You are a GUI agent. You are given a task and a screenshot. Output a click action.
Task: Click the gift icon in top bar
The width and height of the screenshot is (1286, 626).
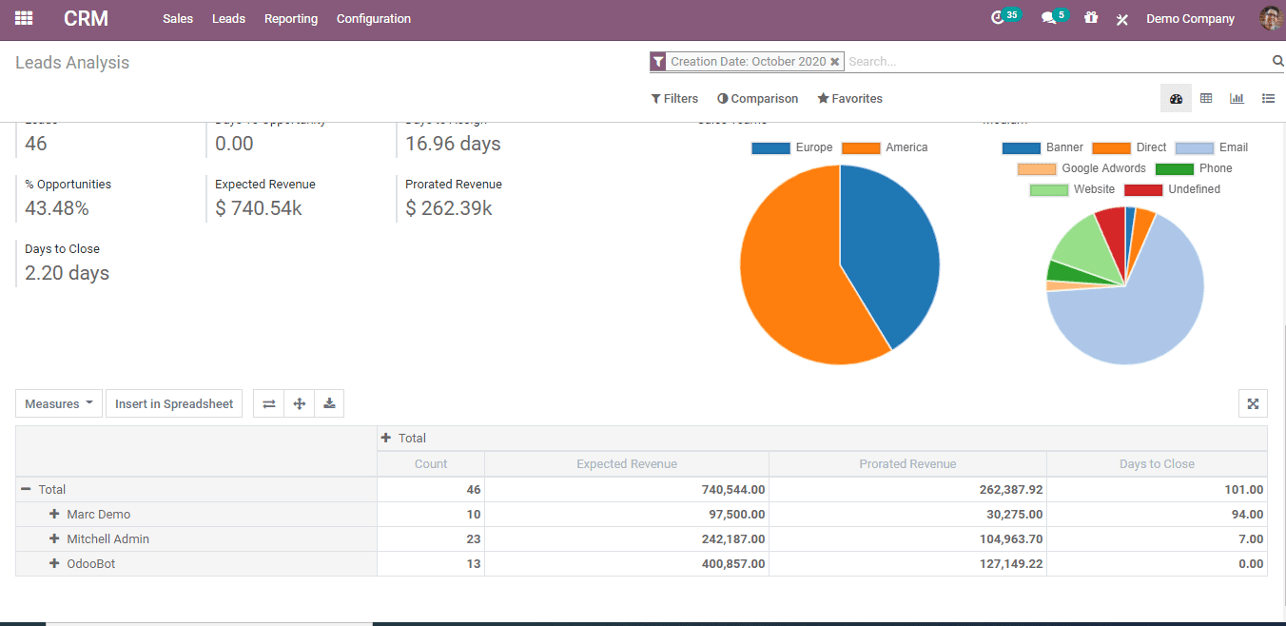(1091, 18)
